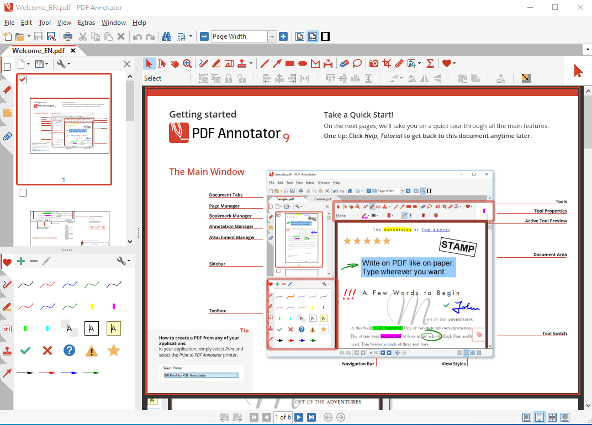Open the Page Width zoom dropdown
The height and width of the screenshot is (425, 592).
pos(272,36)
